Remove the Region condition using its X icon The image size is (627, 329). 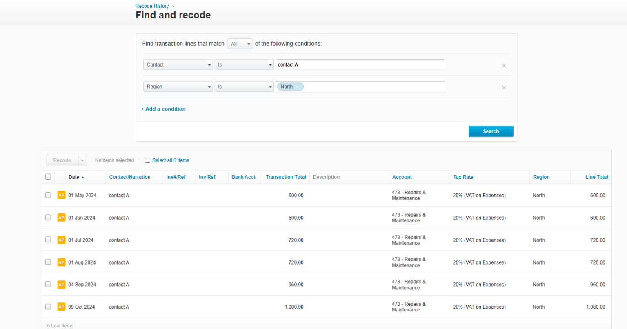[504, 87]
